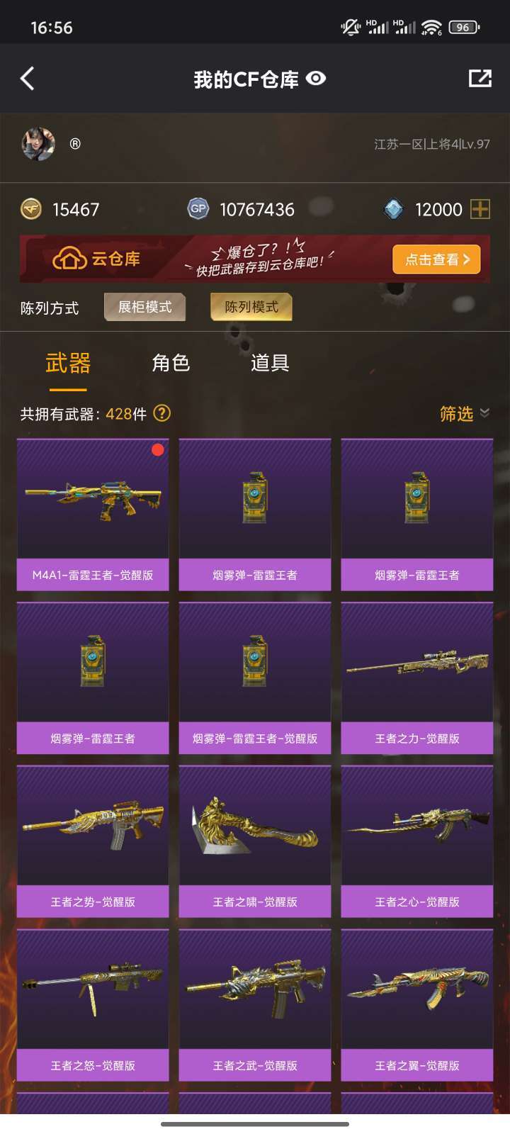The image size is (510, 1134).
Task: Tap the diamond currency icon
Action: point(394,209)
